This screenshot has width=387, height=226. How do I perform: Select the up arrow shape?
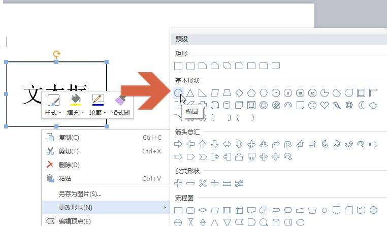coord(202,144)
